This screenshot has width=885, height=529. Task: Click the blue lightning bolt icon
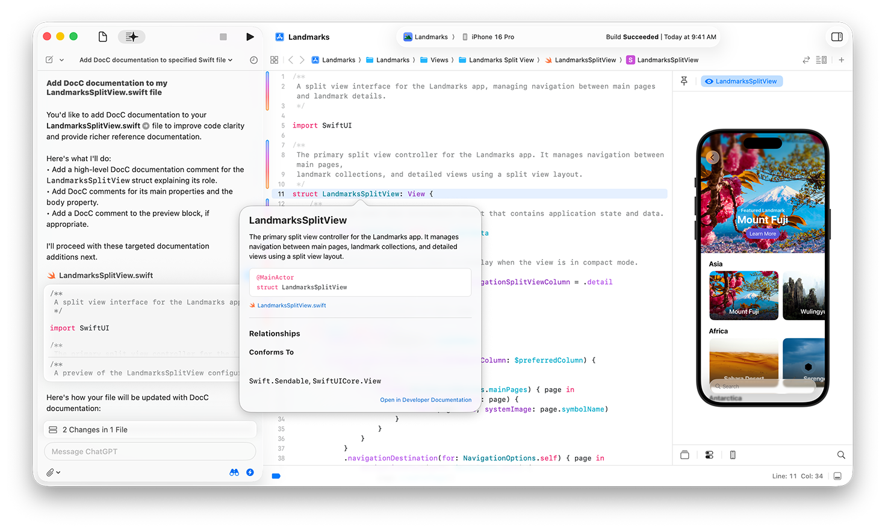pyautogui.click(x=250, y=472)
